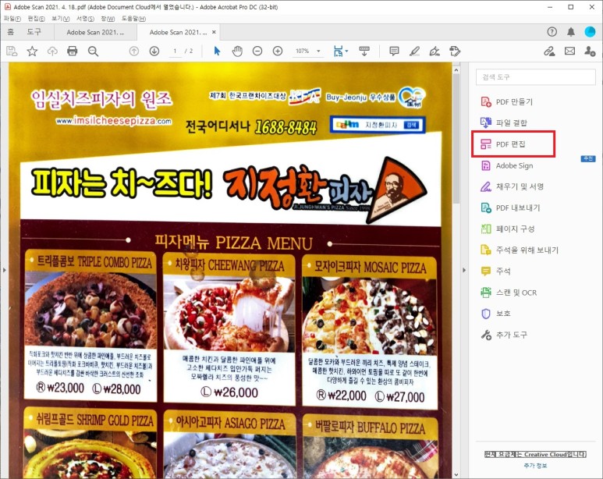Click the vertical scrollbar thumb
The width and height of the screenshot is (603, 479).
point(456,139)
